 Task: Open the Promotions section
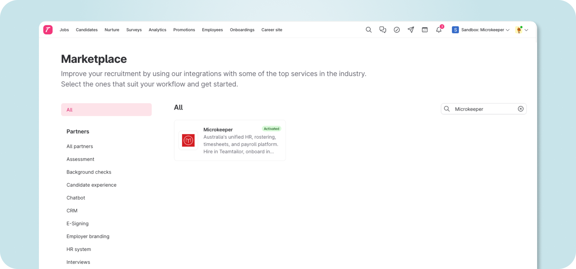[184, 30]
